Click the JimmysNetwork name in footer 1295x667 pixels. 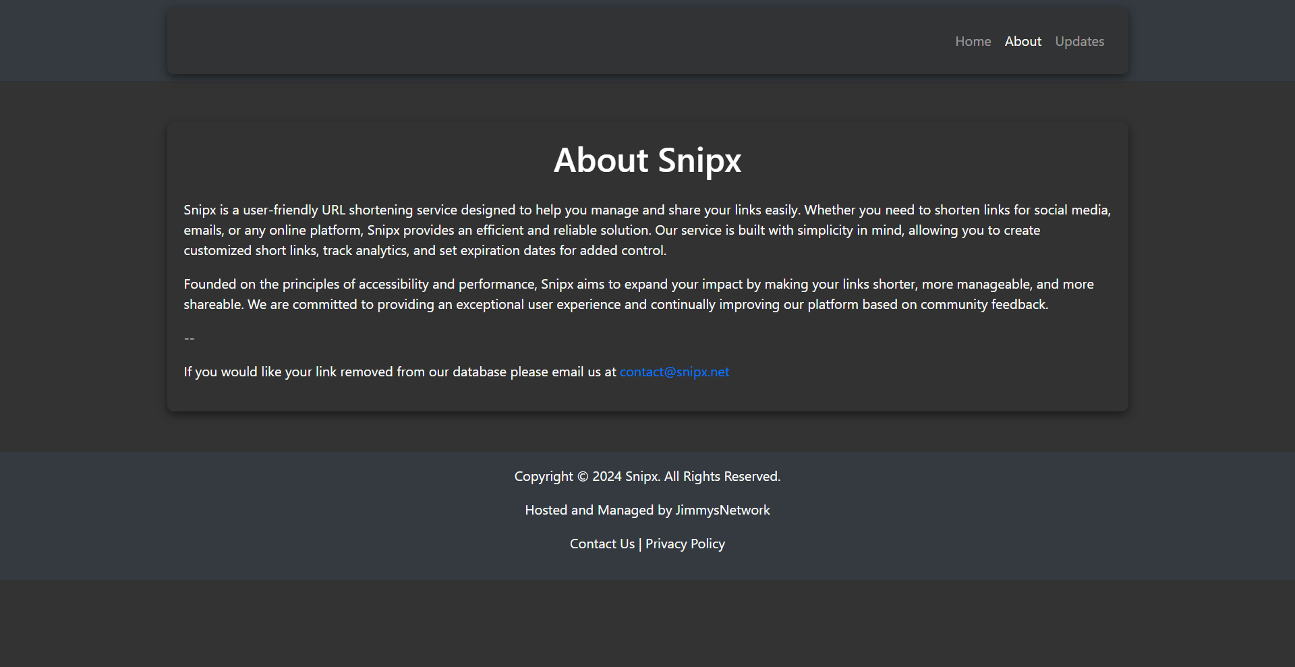coord(722,510)
